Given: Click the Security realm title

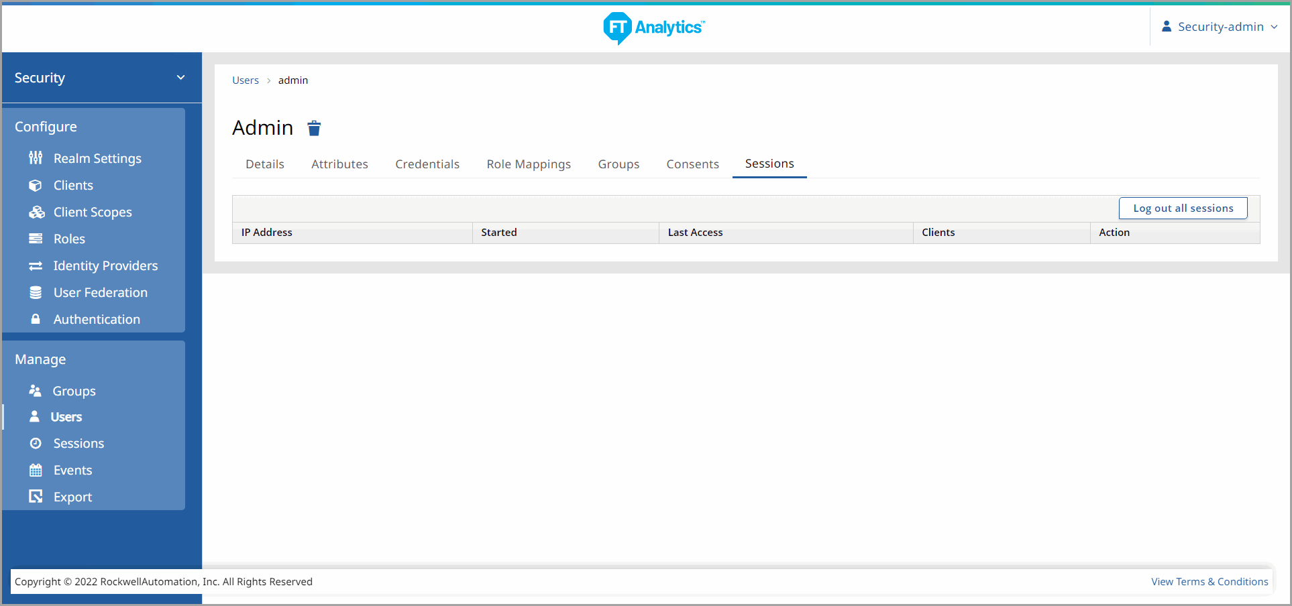Looking at the screenshot, I should tap(40, 78).
